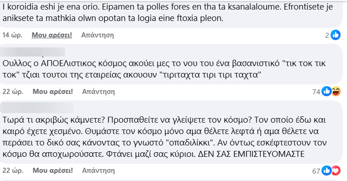347x181 pixels.
Task: Open the '22 ώρ.' timestamp under the τικ τοκ comment
Action: click(x=13, y=92)
